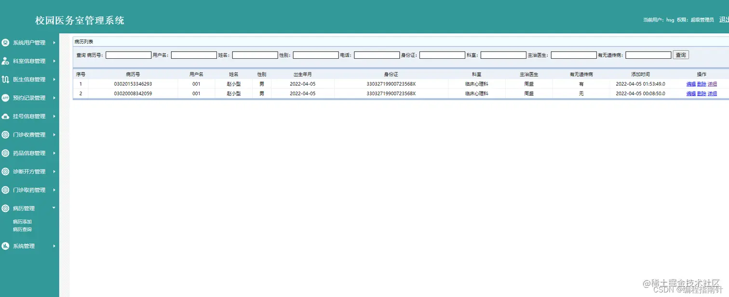Focus the 病历号 search field

128,55
